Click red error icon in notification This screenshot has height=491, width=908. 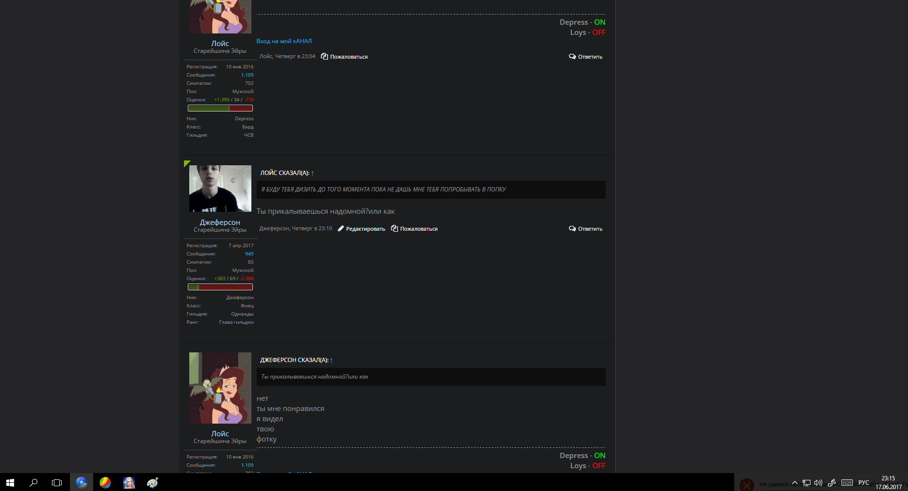[x=747, y=484]
